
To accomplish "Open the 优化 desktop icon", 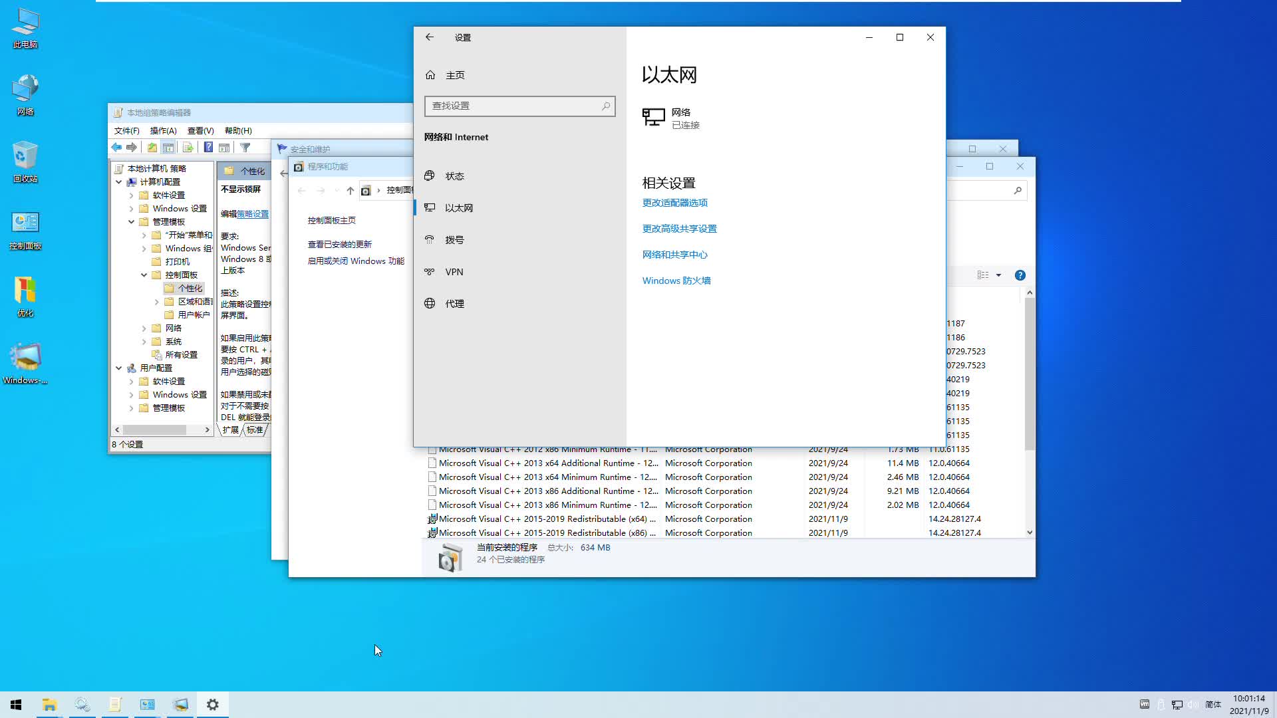I will pyautogui.click(x=25, y=297).
